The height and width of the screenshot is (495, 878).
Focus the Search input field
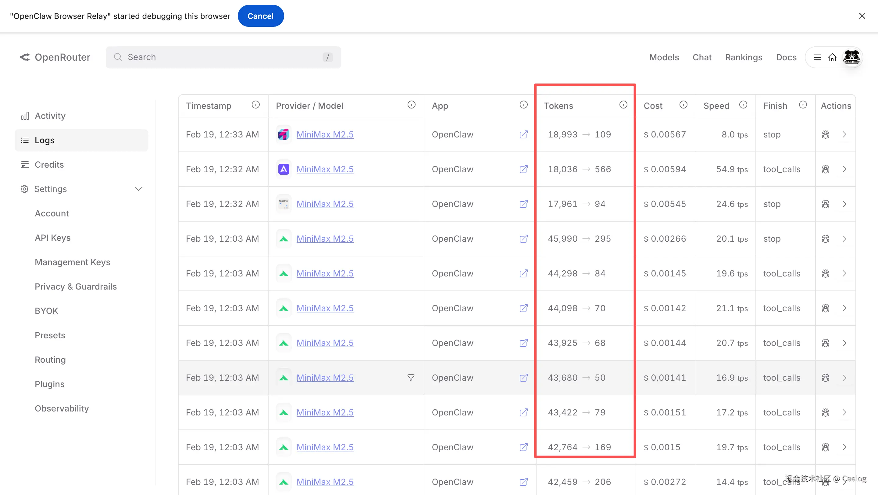pos(223,57)
